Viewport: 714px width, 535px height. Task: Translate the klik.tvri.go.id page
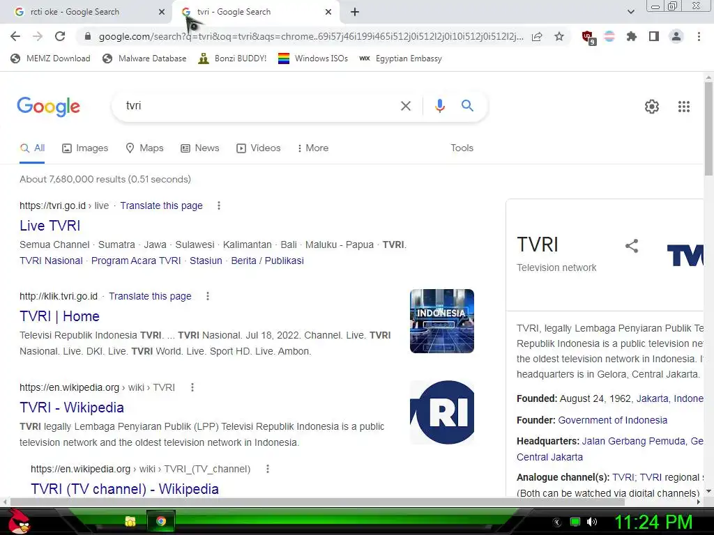coord(150,296)
